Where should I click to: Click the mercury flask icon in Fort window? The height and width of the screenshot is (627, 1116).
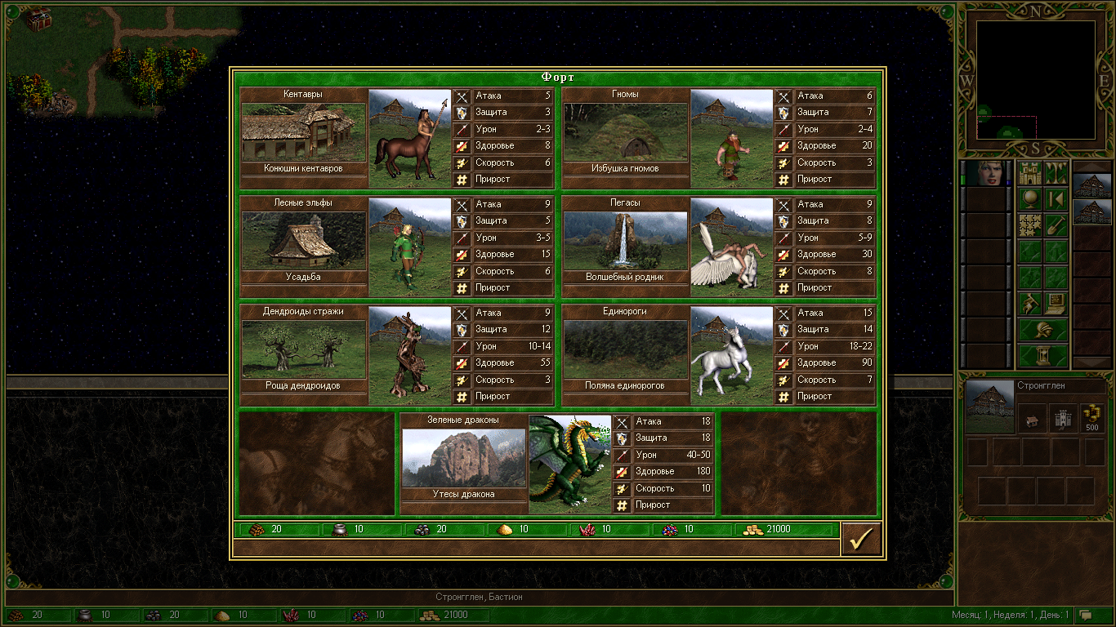point(340,529)
